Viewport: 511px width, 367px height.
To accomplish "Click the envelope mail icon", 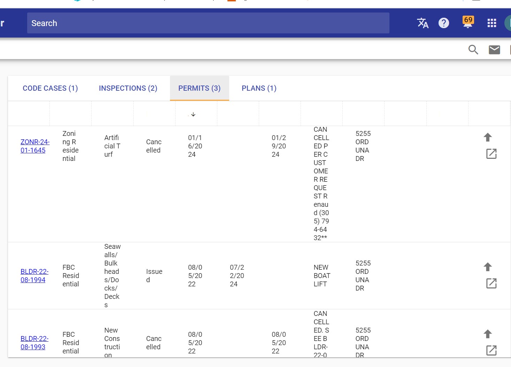I will coord(494,50).
